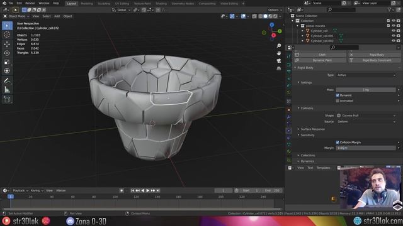Collapse the Sensitivity panel
This screenshot has height=226, width=403.
tap(307, 135)
